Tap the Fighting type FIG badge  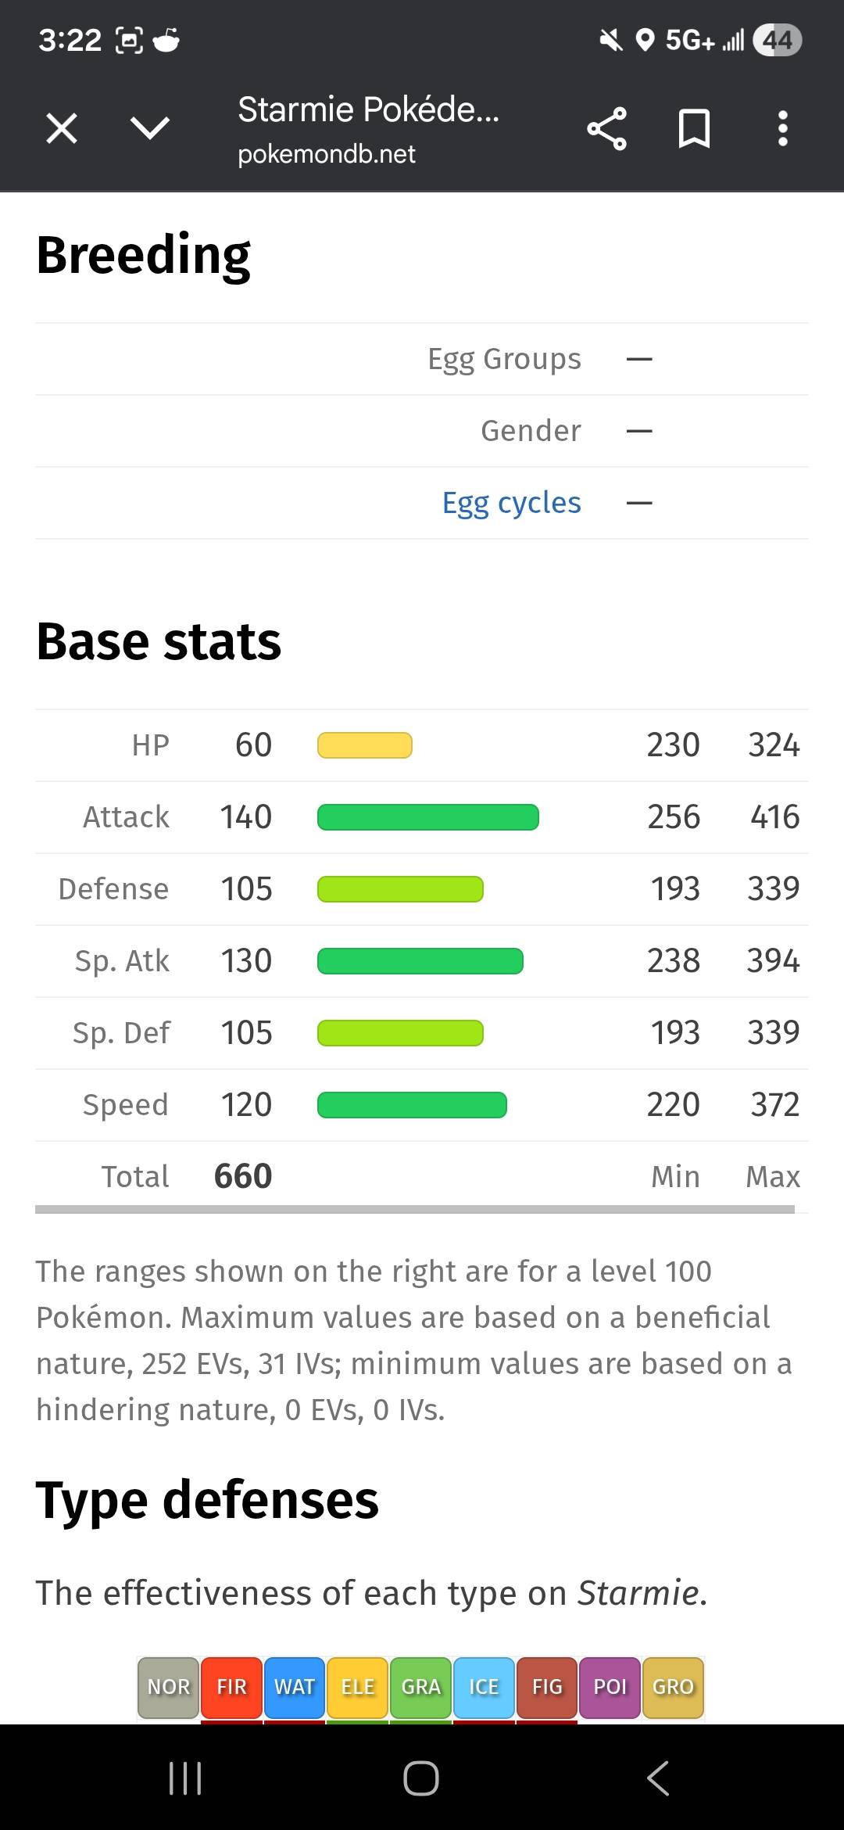[547, 1687]
